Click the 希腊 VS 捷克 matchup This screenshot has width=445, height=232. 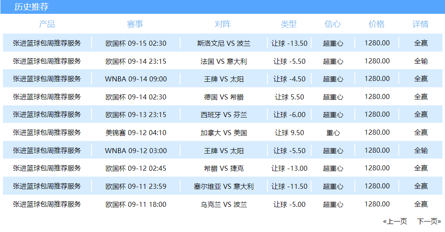coord(224,169)
